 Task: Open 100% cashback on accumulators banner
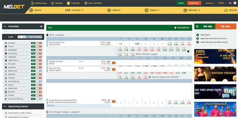(215, 56)
